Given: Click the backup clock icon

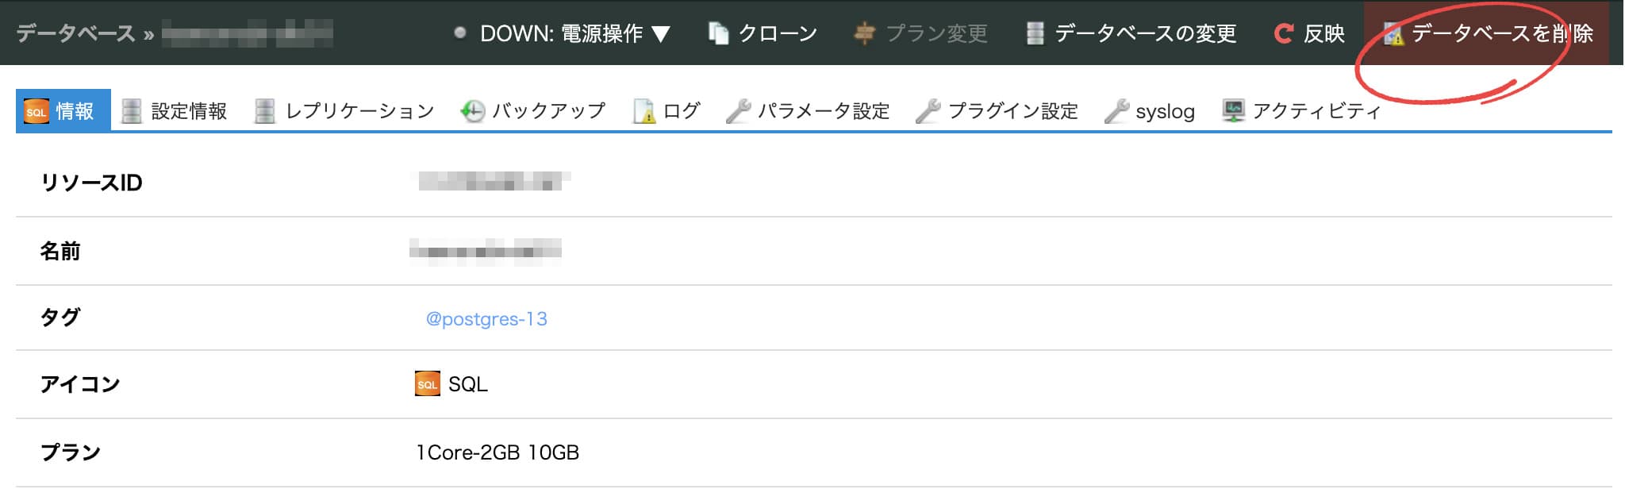Looking at the screenshot, I should (x=473, y=111).
